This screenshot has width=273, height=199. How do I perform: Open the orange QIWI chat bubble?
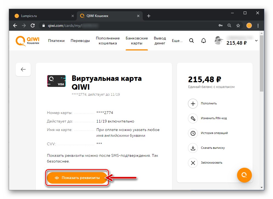[244, 175]
